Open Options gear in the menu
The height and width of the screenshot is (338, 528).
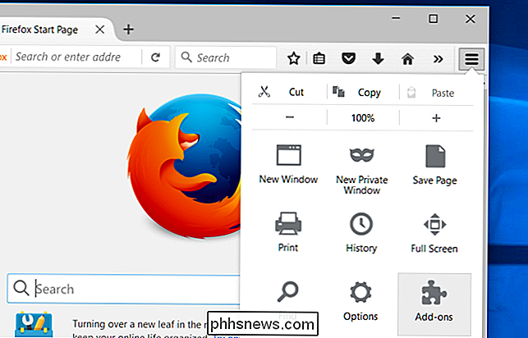360,301
